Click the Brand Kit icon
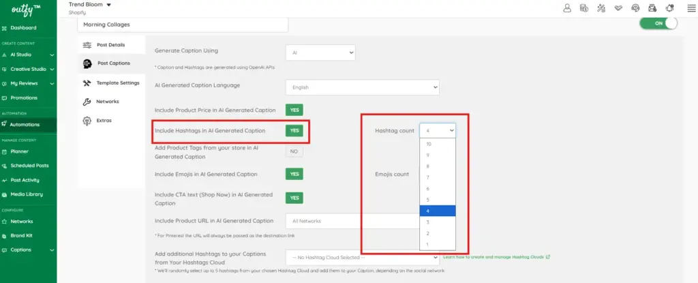 5,236
